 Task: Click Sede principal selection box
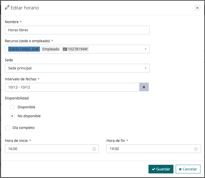coord(74,68)
